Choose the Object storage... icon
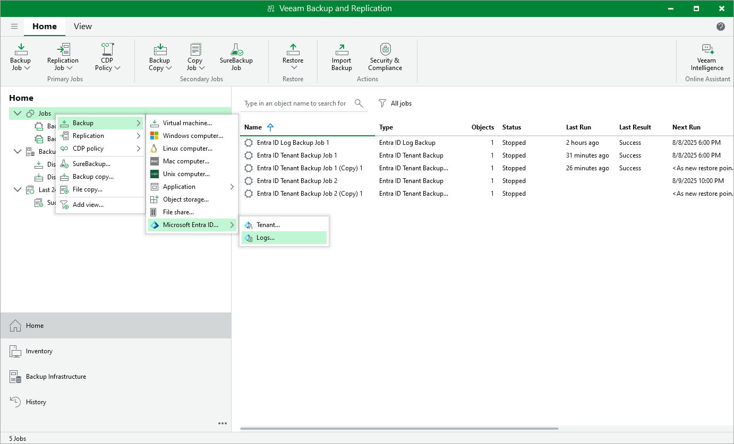 tap(155, 199)
